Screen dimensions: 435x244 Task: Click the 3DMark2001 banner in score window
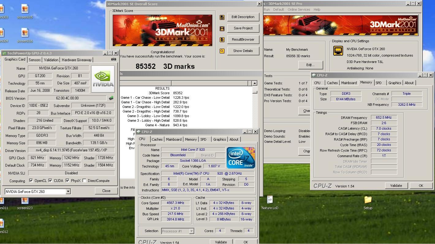(162, 30)
